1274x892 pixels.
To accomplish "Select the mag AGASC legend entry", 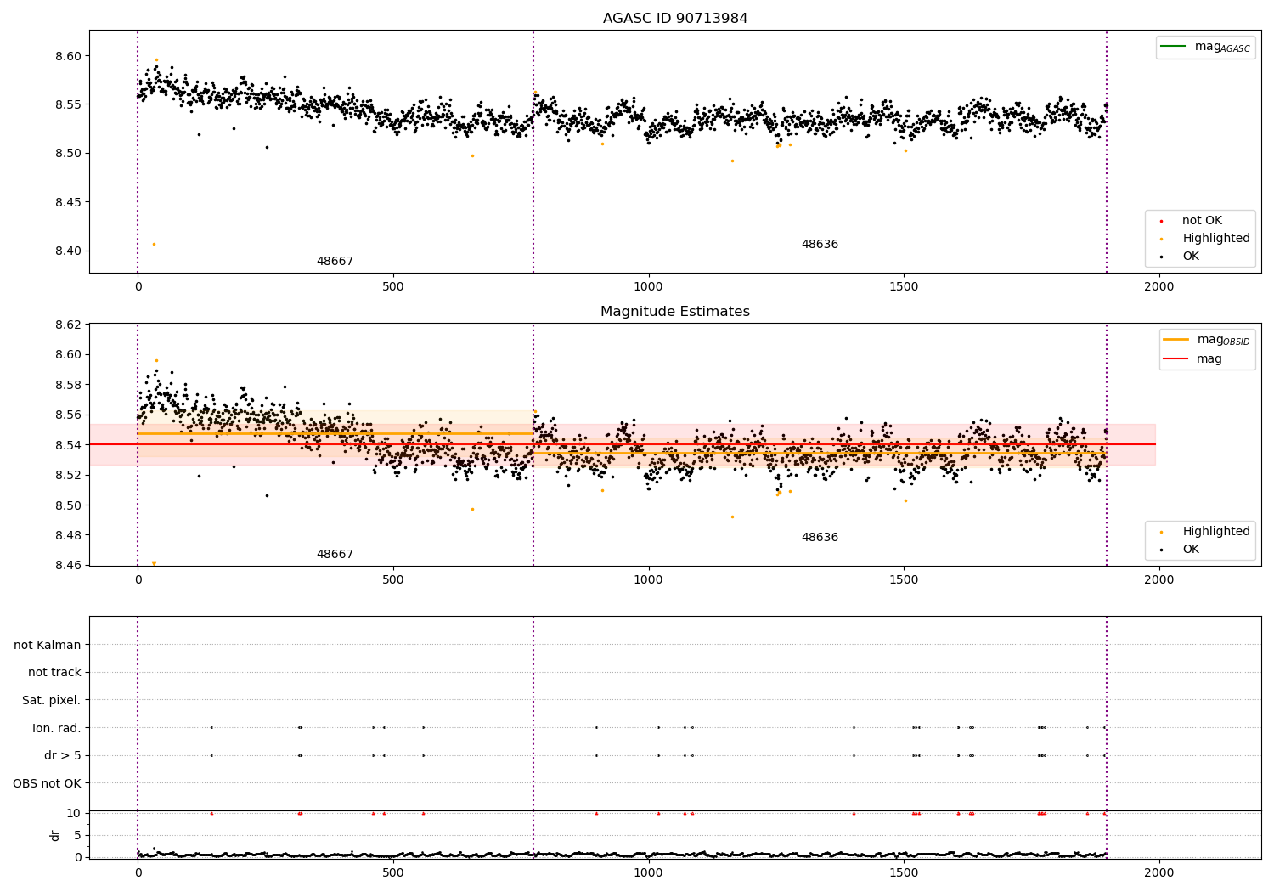I will 1205,47.
